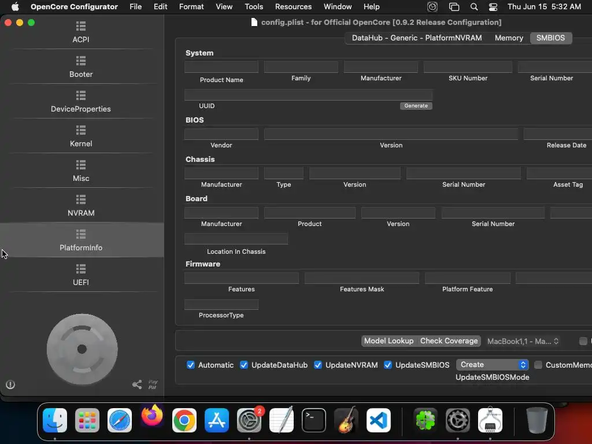Launch Visual Studio Code from the Dock
Image resolution: width=592 pixels, height=444 pixels.
(x=379, y=420)
